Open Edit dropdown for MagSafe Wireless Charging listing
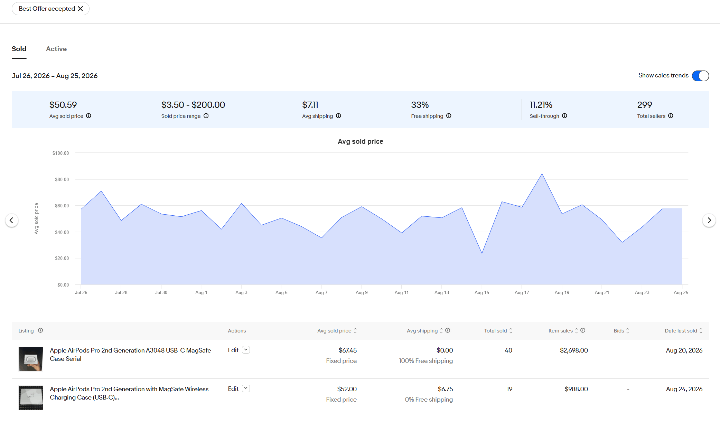Screen dimensions: 720x422 pyautogui.click(x=246, y=388)
